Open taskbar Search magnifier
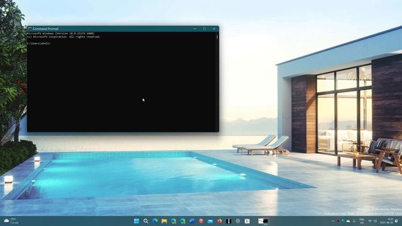The image size is (402, 226). point(146,221)
